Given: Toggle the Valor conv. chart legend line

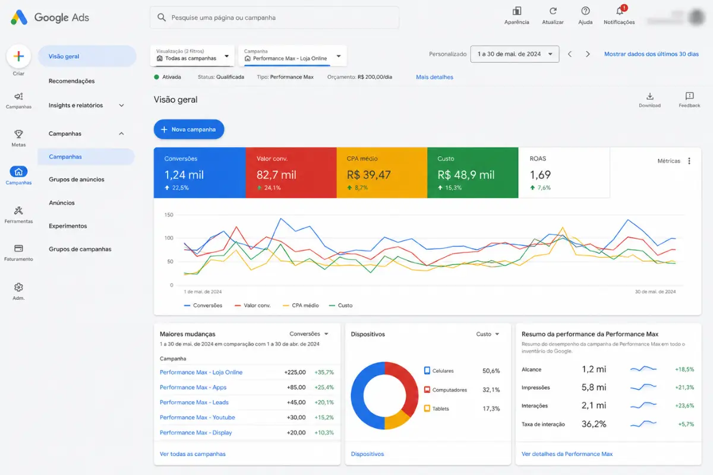Looking at the screenshot, I should click(251, 305).
